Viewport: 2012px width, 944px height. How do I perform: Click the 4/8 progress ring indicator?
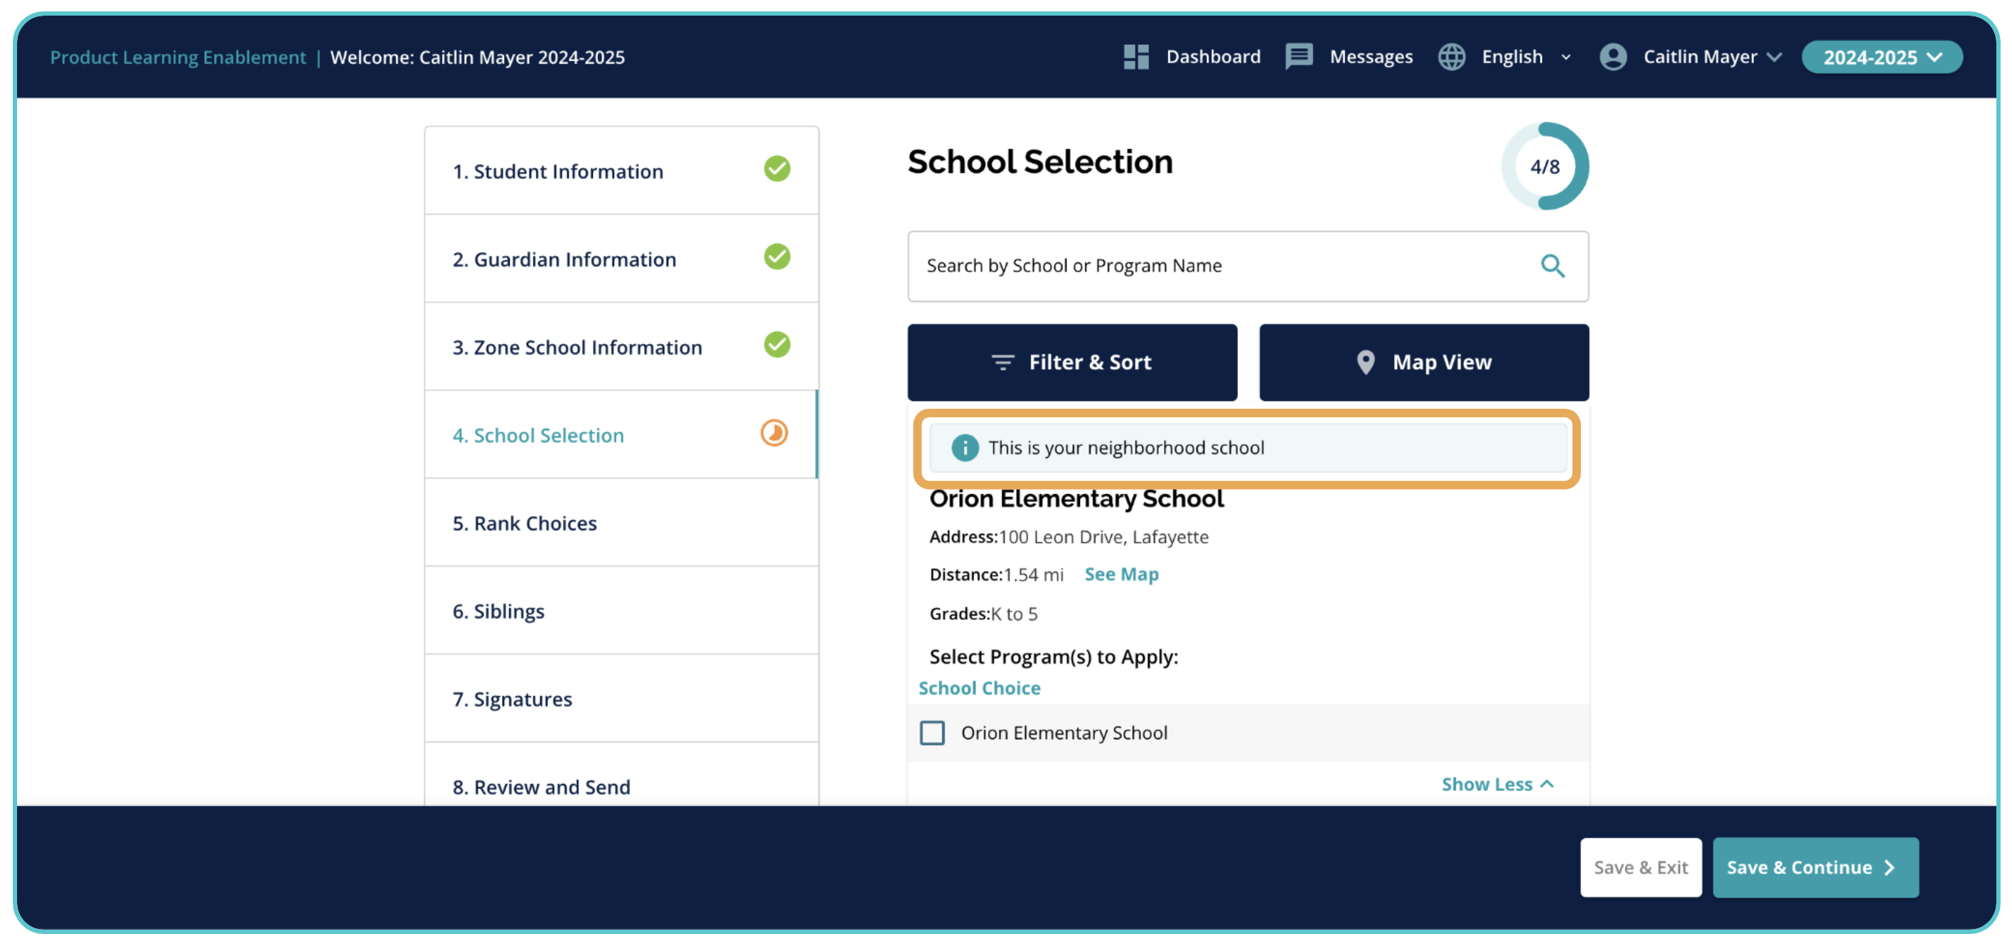[x=1544, y=166]
